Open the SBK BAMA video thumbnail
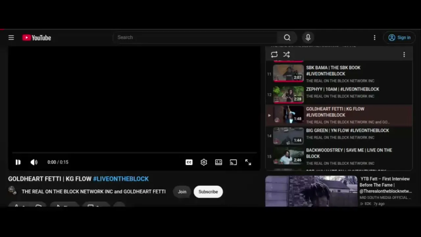 (288, 73)
